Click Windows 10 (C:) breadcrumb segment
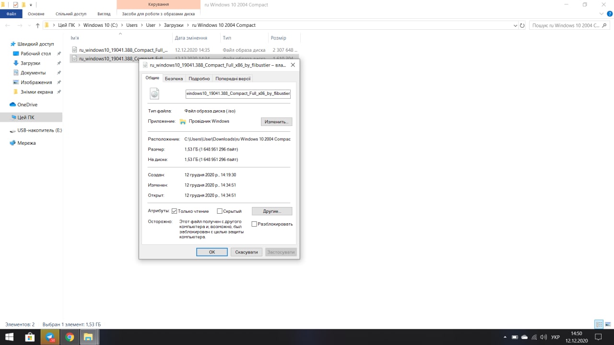This screenshot has width=614, height=345. tap(100, 25)
